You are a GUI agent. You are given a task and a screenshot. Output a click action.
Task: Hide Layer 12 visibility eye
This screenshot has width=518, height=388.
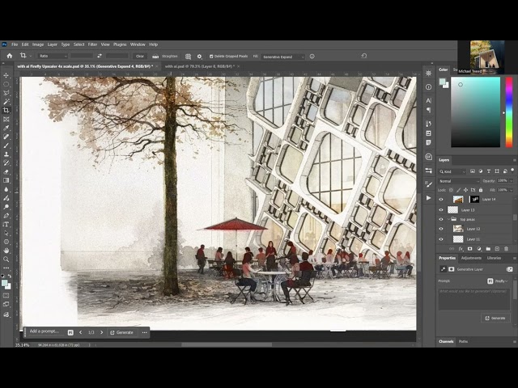[x=441, y=229]
